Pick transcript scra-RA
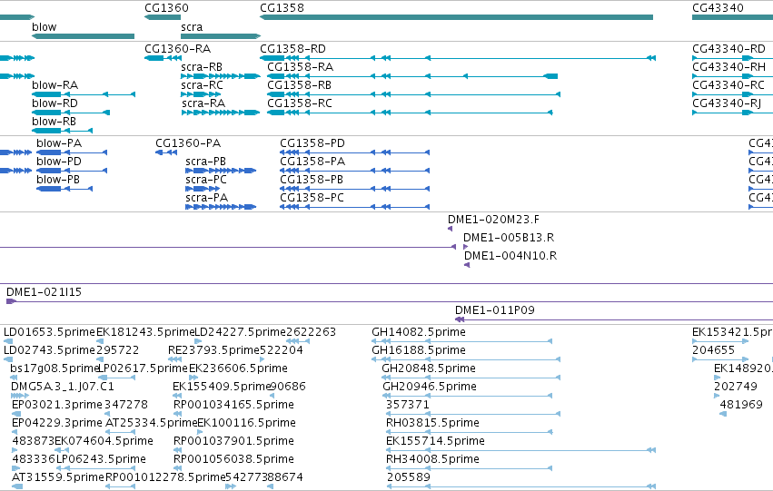 point(203,103)
